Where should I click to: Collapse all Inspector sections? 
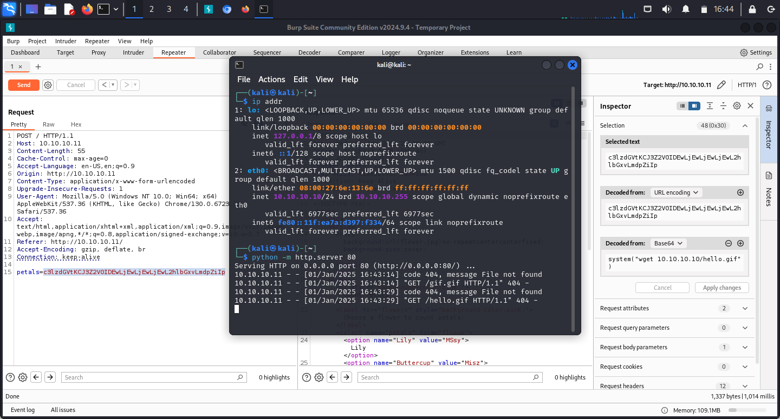point(723,106)
